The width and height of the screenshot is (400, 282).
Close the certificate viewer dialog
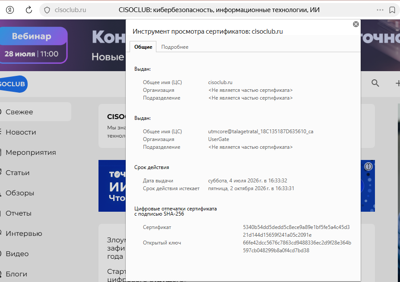356,24
